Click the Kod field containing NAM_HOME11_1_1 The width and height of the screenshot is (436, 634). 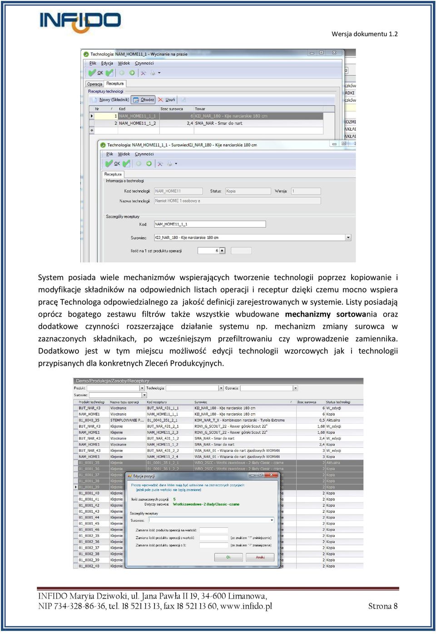pyautogui.click(x=210, y=224)
